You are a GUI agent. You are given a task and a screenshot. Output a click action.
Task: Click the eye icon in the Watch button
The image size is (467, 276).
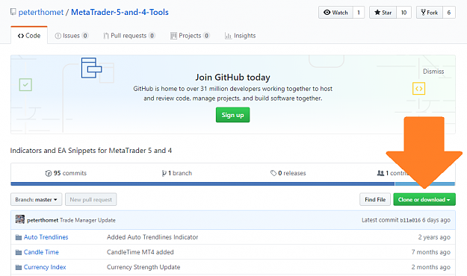pos(327,13)
